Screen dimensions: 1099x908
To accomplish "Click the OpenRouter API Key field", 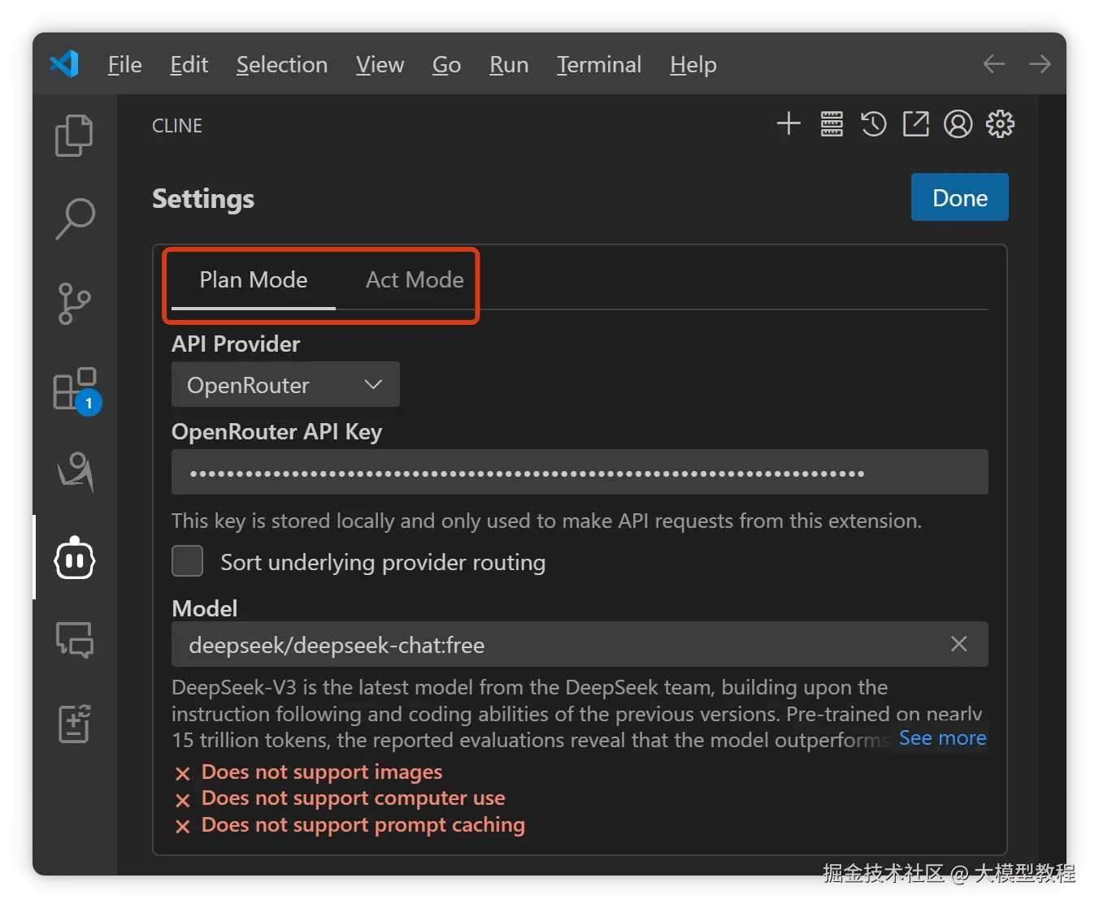I will (579, 473).
